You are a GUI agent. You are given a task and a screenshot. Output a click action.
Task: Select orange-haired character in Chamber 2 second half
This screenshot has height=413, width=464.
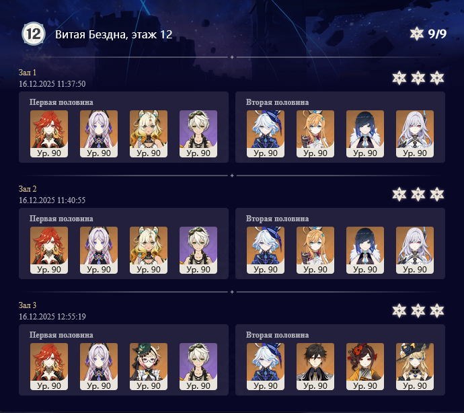[x=315, y=250]
